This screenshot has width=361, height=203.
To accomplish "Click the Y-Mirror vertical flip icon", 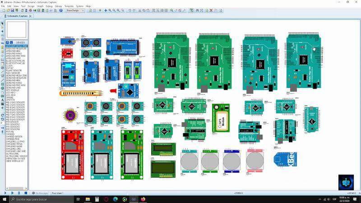I will pyautogui.click(x=2, y=132).
